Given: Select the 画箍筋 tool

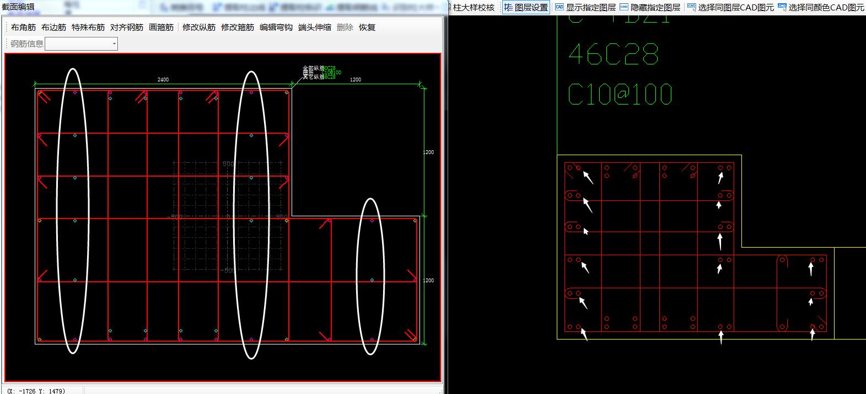Looking at the screenshot, I should point(161,28).
